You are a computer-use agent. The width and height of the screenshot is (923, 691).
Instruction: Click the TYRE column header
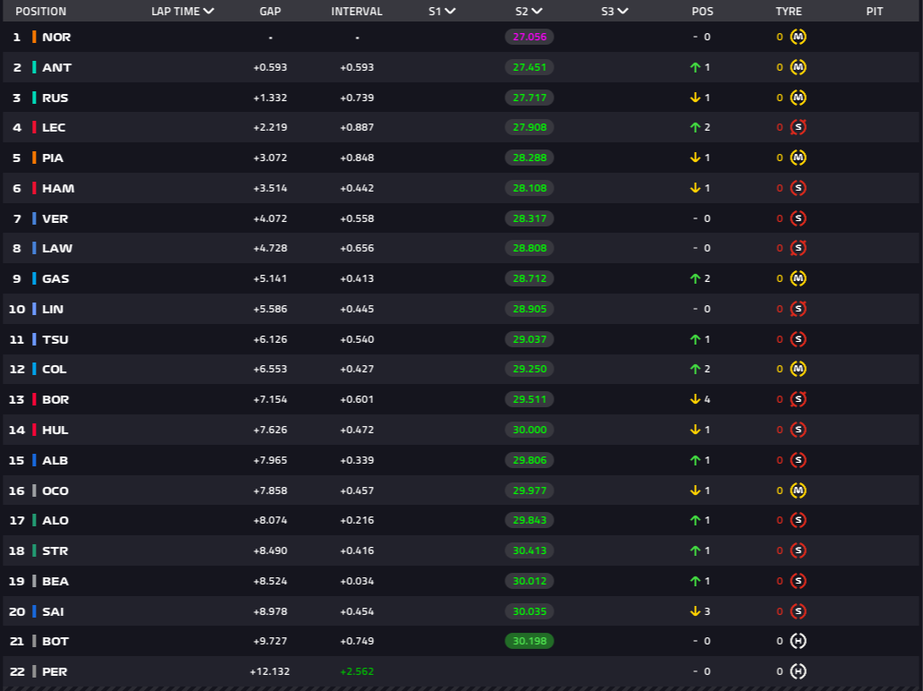[789, 12]
